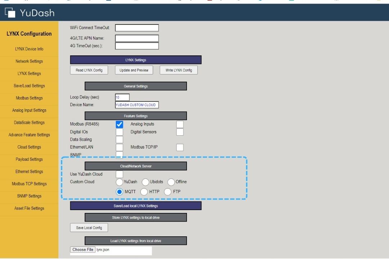Open Cloud Settings sidebar item
The image size is (389, 259).
[29, 147]
